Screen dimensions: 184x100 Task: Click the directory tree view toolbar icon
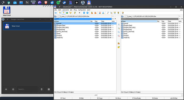[70, 13]
